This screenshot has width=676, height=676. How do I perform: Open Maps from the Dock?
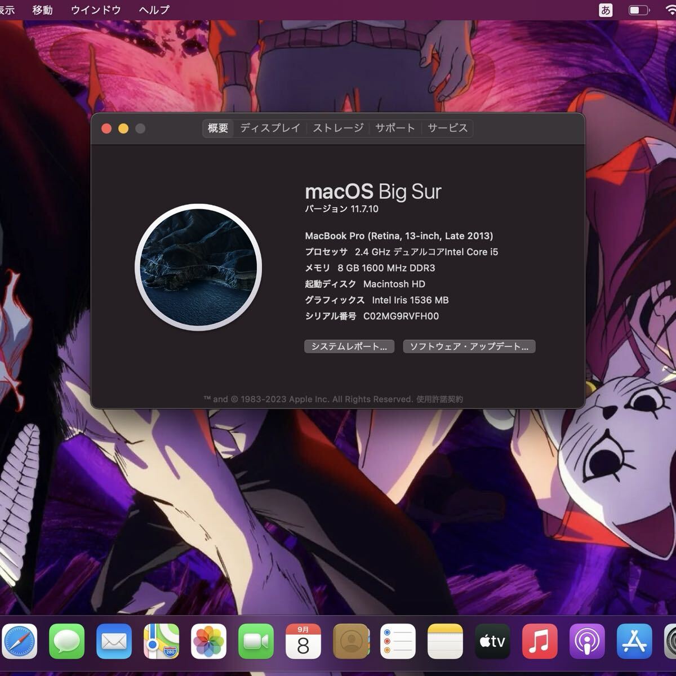(x=161, y=642)
